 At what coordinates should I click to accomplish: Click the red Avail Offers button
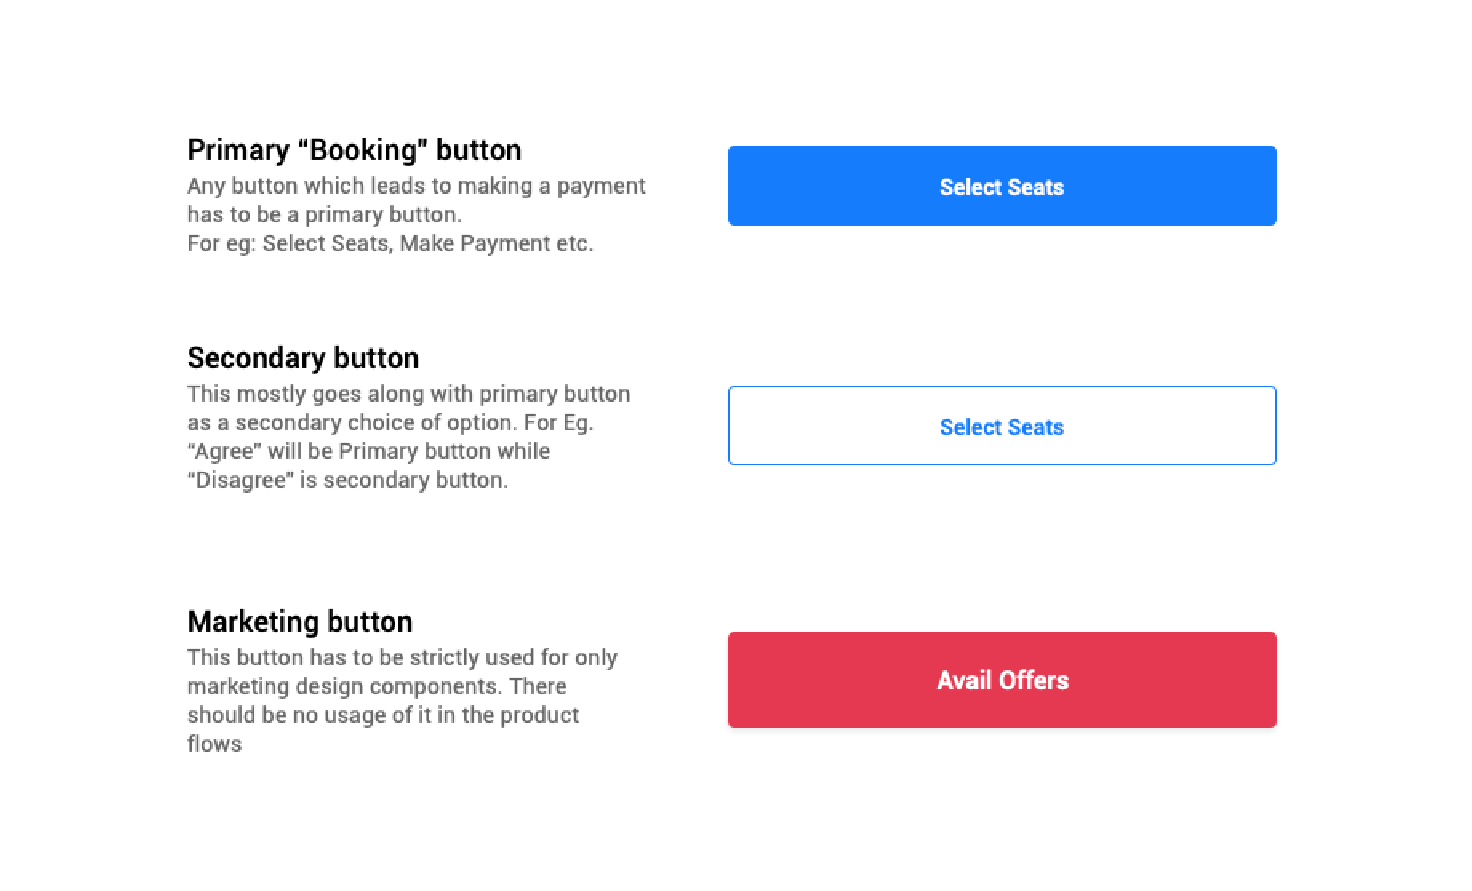[1002, 680]
